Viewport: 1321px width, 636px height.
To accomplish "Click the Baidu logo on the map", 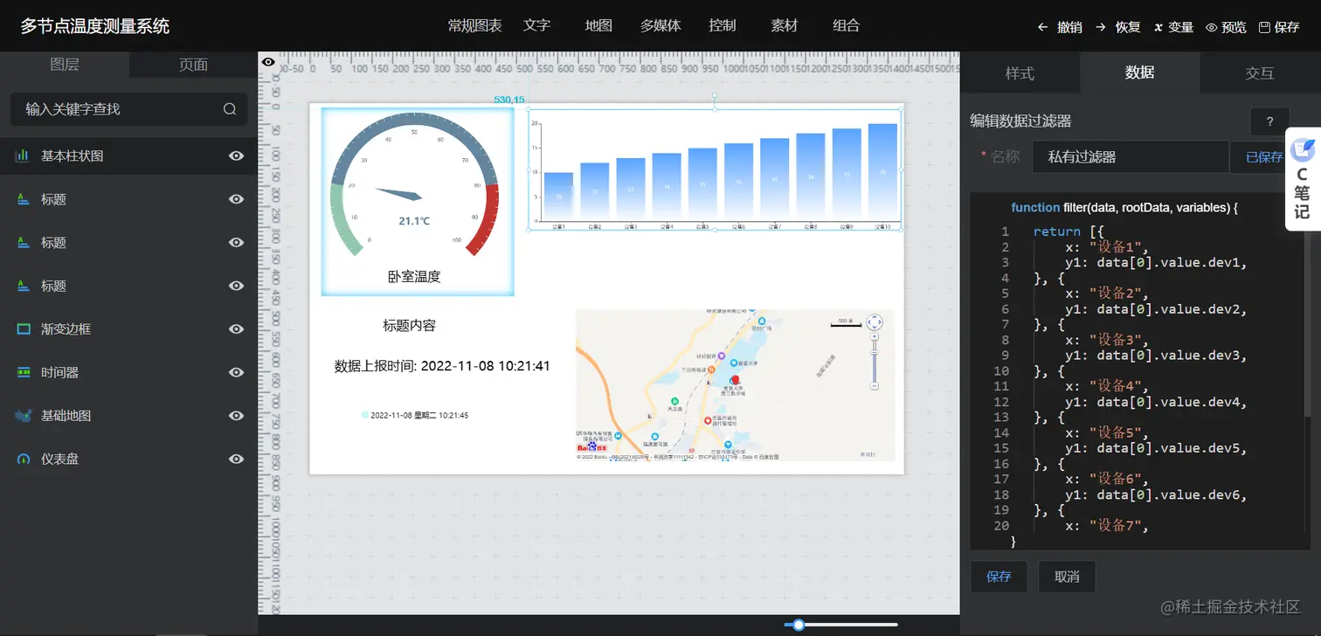I will pyautogui.click(x=591, y=447).
